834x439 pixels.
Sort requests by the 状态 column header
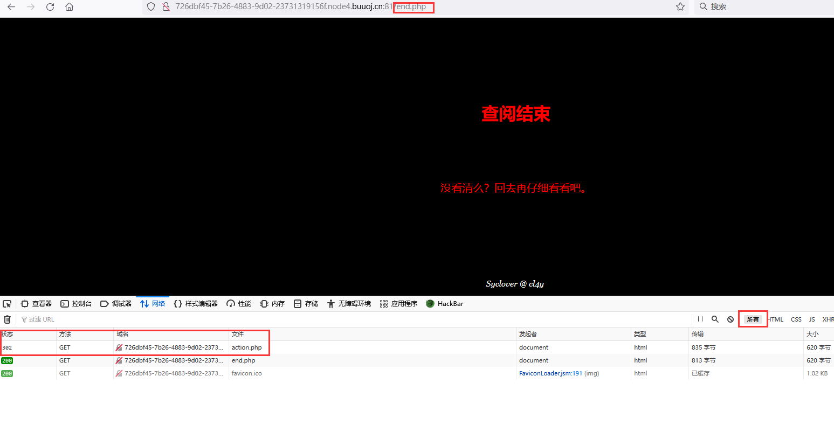(x=8, y=333)
